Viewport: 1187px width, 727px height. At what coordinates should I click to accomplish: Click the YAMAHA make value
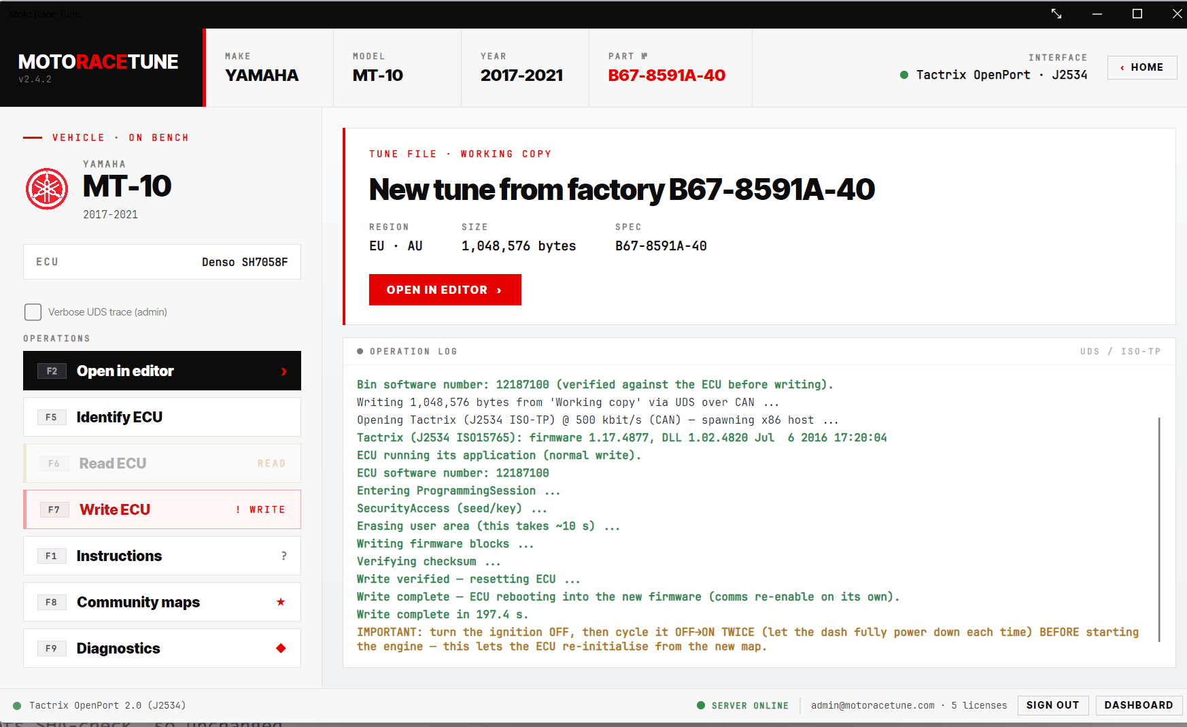click(262, 75)
